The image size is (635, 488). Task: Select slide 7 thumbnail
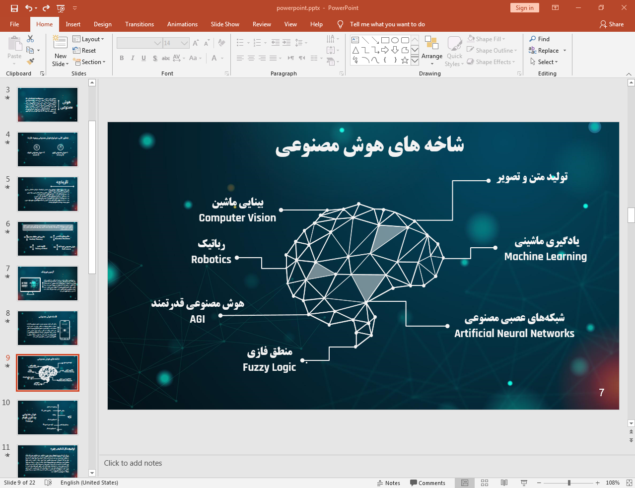point(48,283)
